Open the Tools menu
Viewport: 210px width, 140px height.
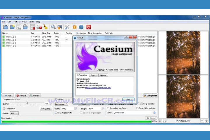click(31, 22)
